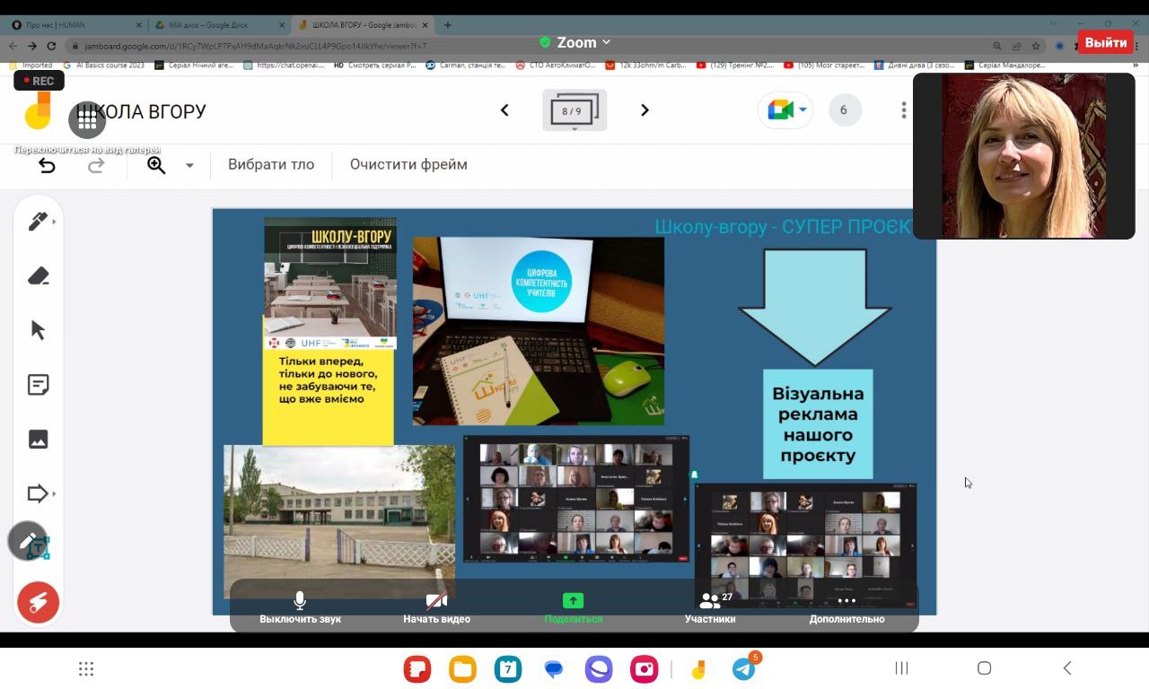Mute microphone with Выключить звук
1149x689 pixels.
[x=300, y=607]
